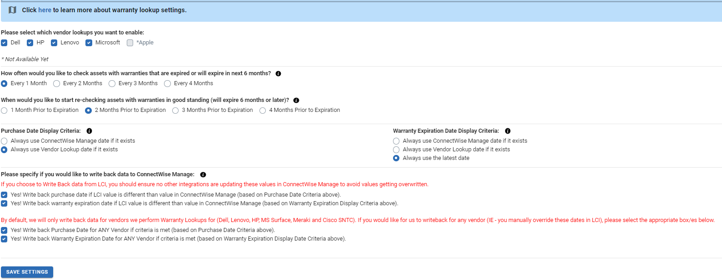This screenshot has height=280, width=722.
Task: Click 'Please select which vendor lookups' heading
Action: point(72,33)
